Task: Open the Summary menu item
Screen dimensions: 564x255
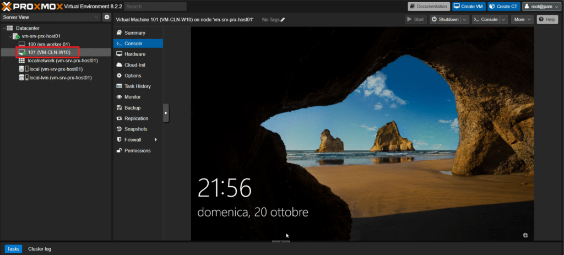Action: click(138, 32)
